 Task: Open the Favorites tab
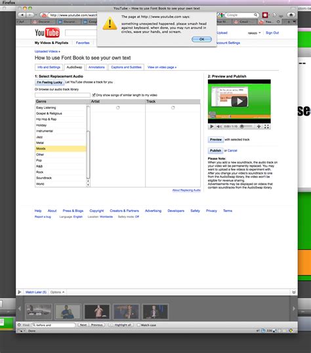(x=83, y=43)
